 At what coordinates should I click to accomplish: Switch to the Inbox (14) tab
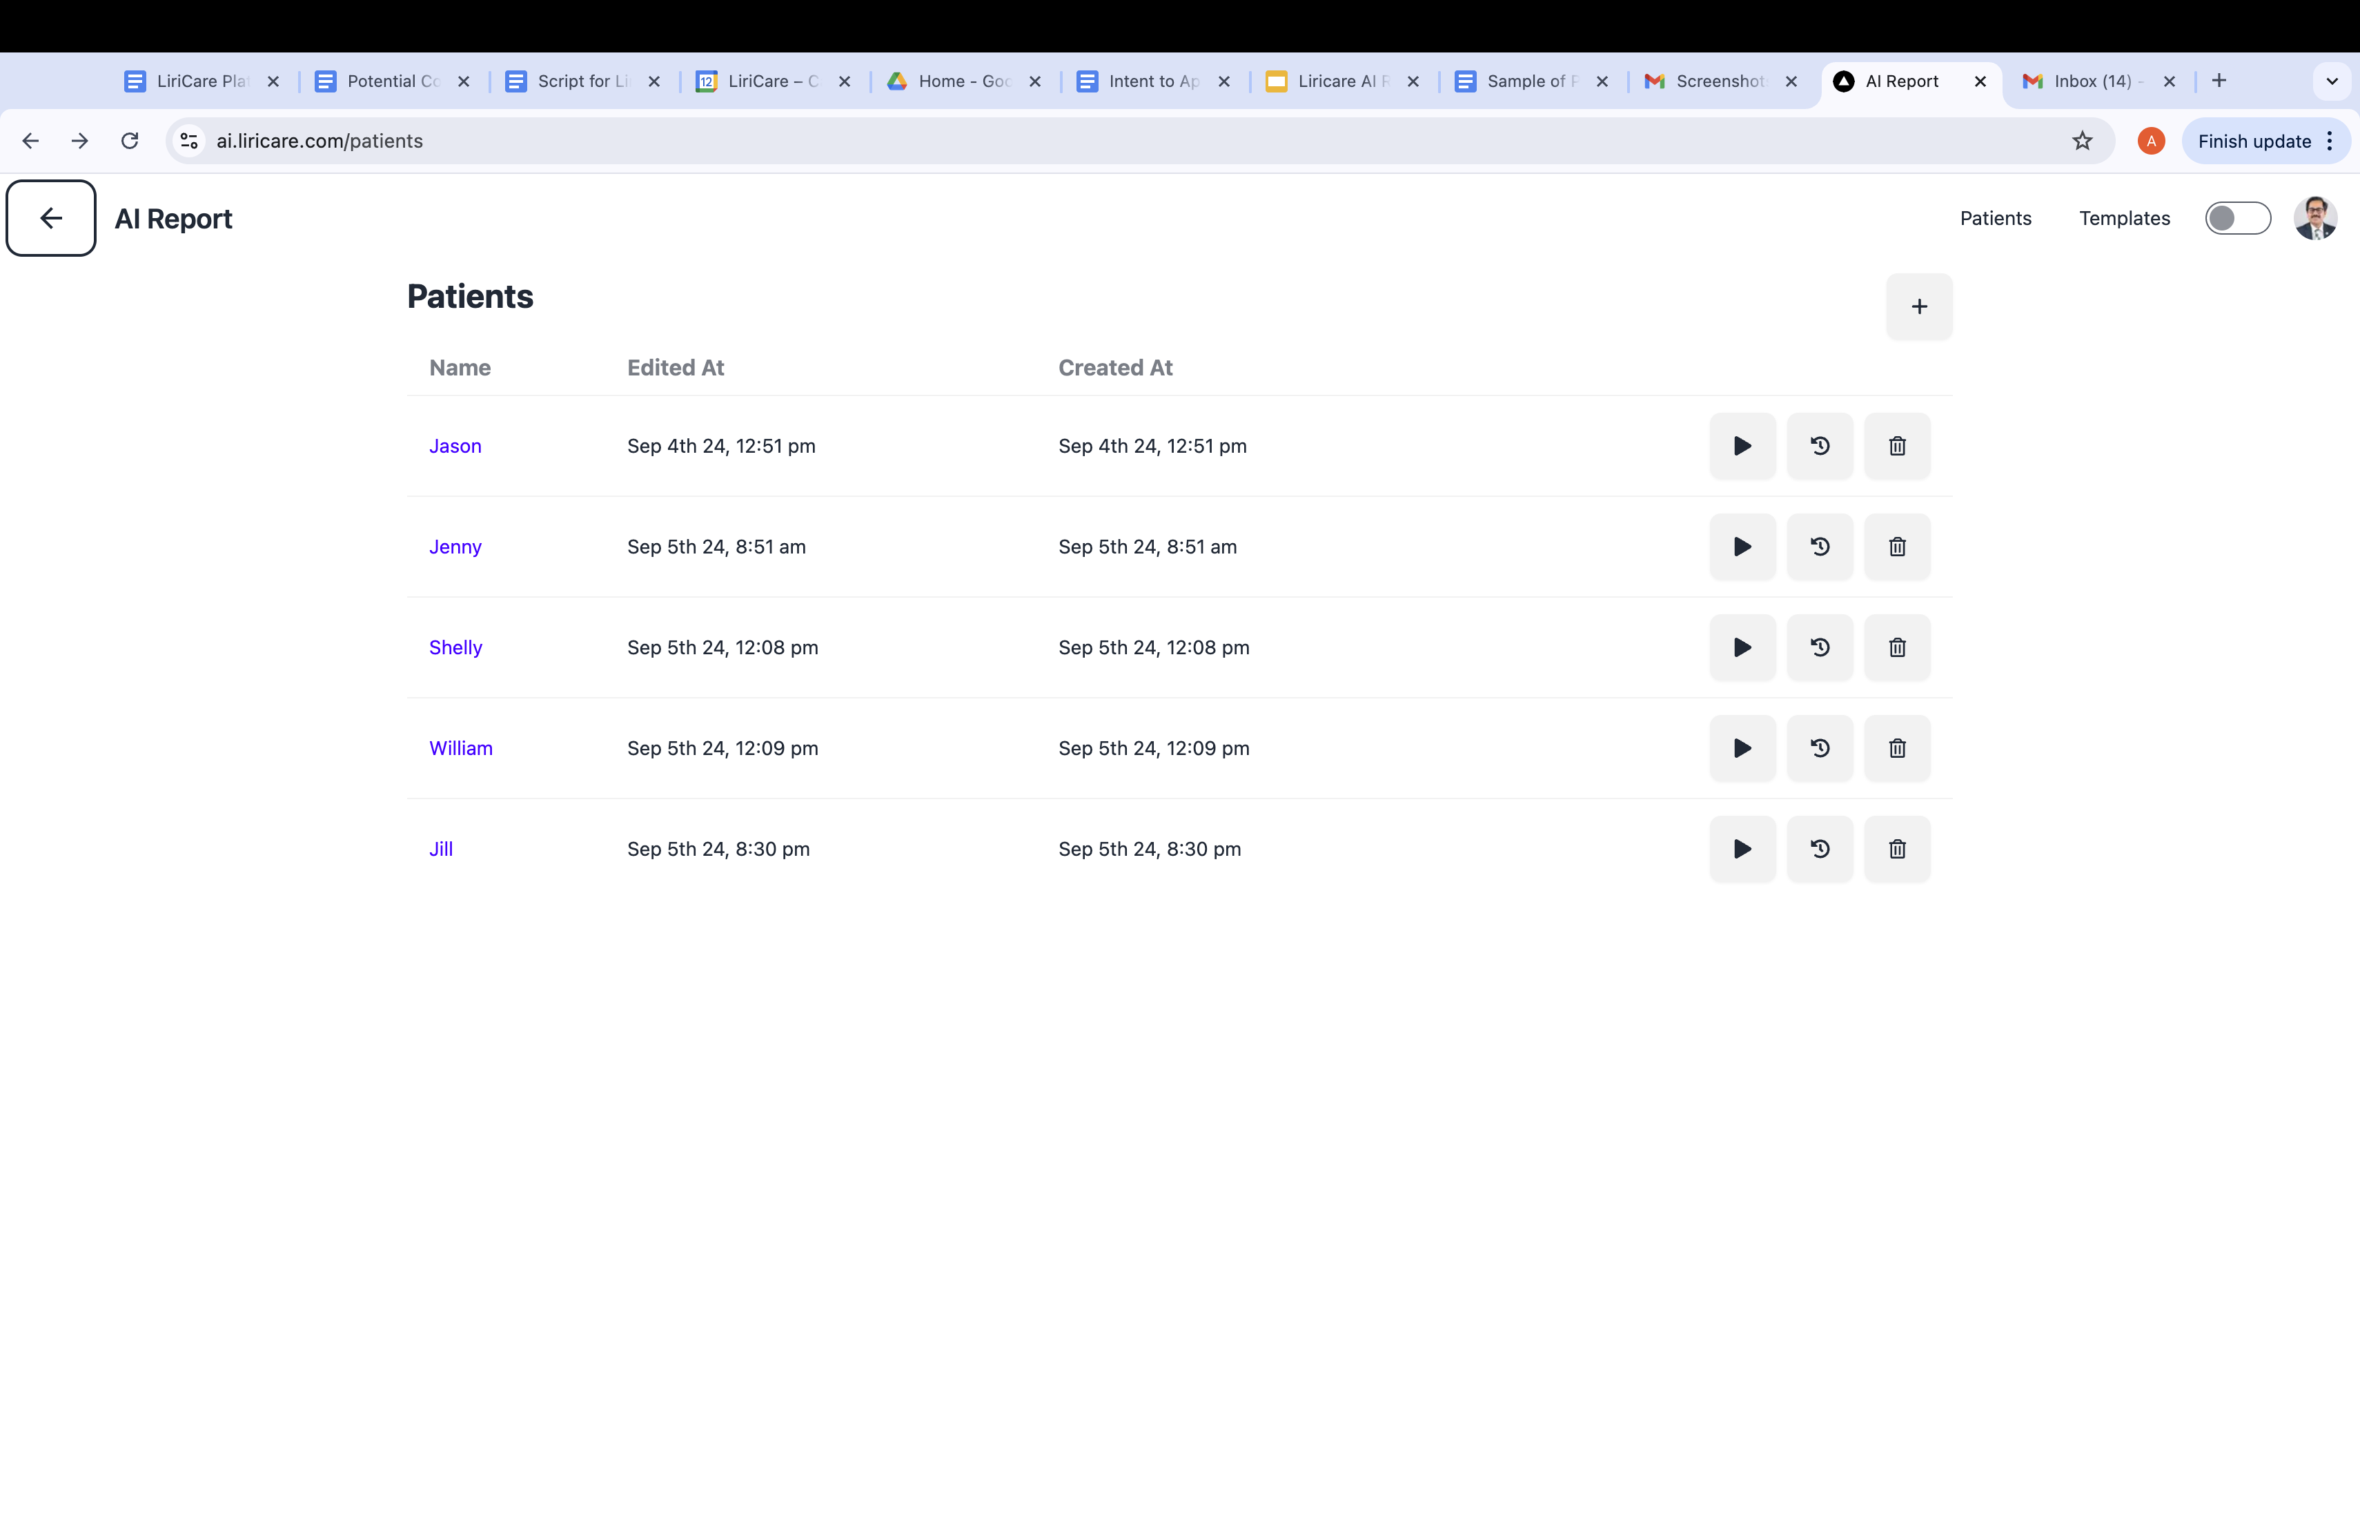point(2090,81)
